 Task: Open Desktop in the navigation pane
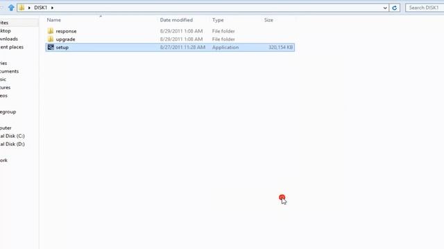[6, 30]
